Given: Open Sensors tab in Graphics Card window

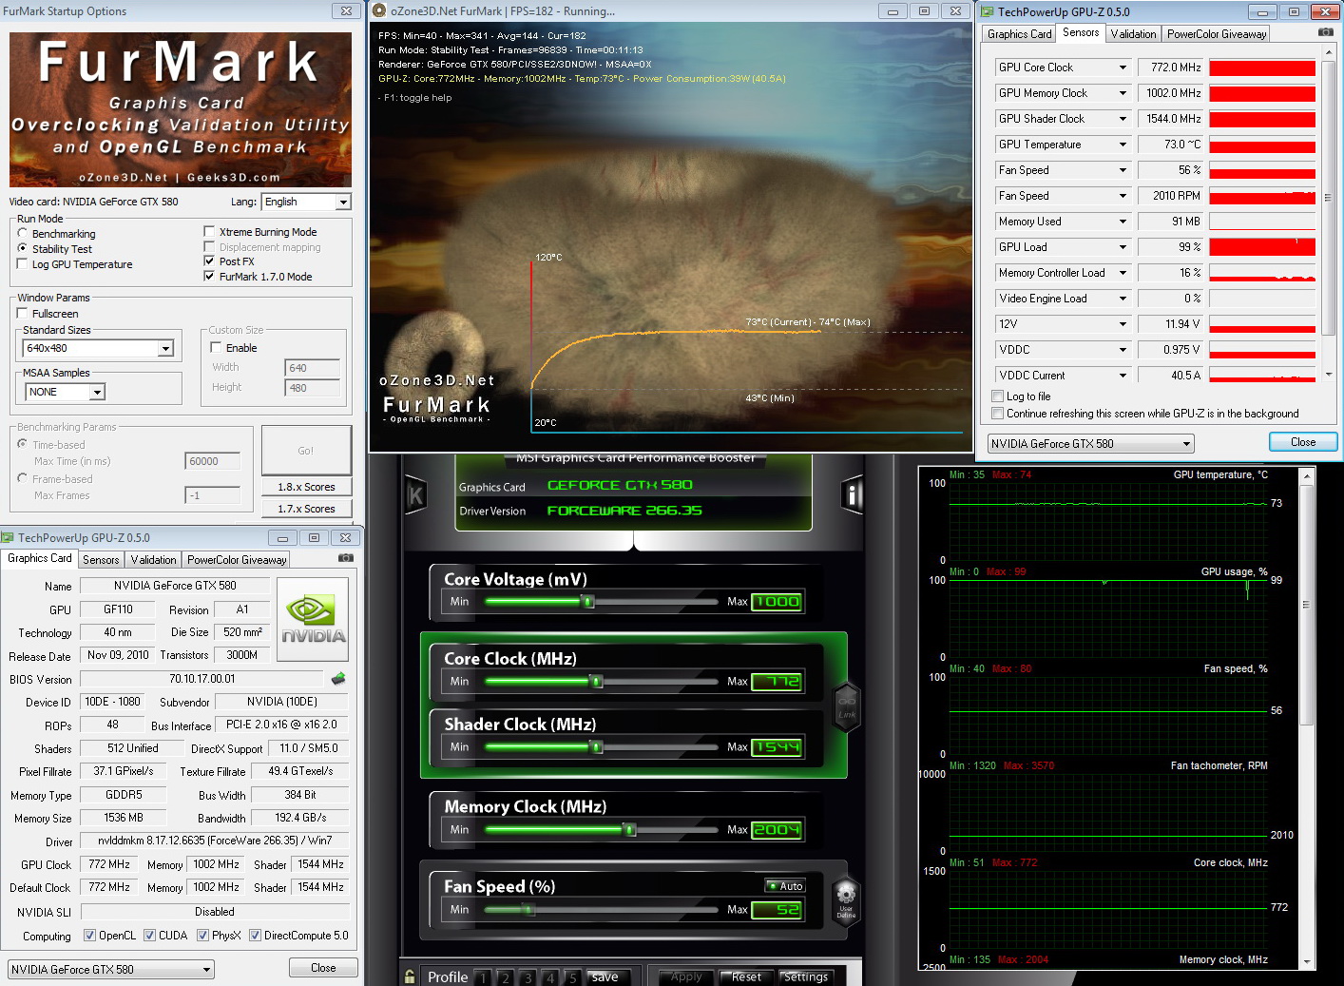Looking at the screenshot, I should coord(101,560).
